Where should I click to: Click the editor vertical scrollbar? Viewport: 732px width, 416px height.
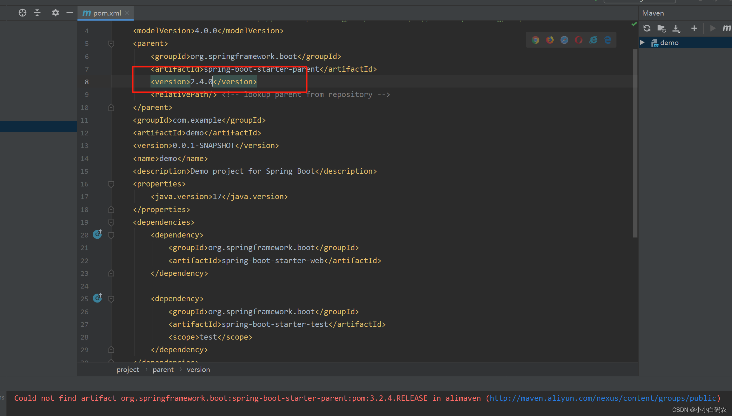click(635, 143)
